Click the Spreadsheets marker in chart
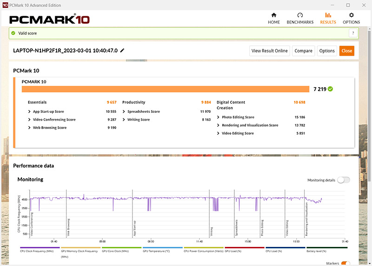 (x=236, y=227)
